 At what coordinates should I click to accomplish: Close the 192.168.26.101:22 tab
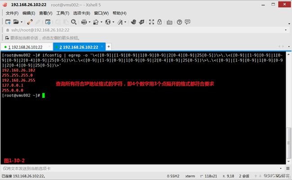point(49,46)
